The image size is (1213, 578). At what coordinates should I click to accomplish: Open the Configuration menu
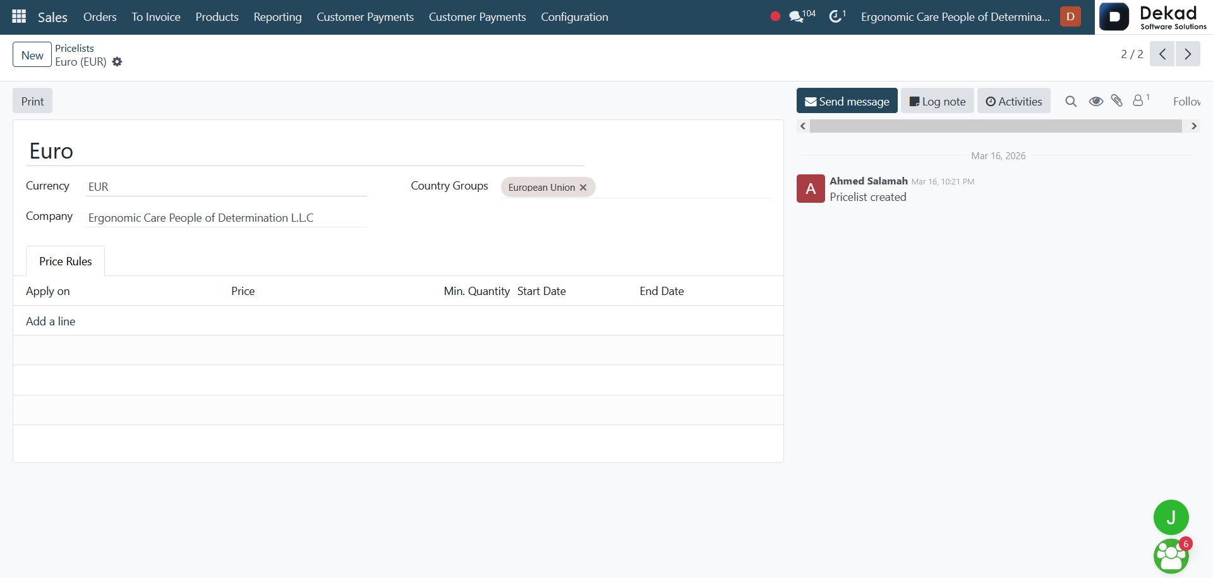pos(574,17)
